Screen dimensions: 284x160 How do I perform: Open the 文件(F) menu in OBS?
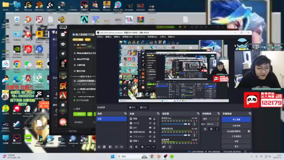point(100,37)
